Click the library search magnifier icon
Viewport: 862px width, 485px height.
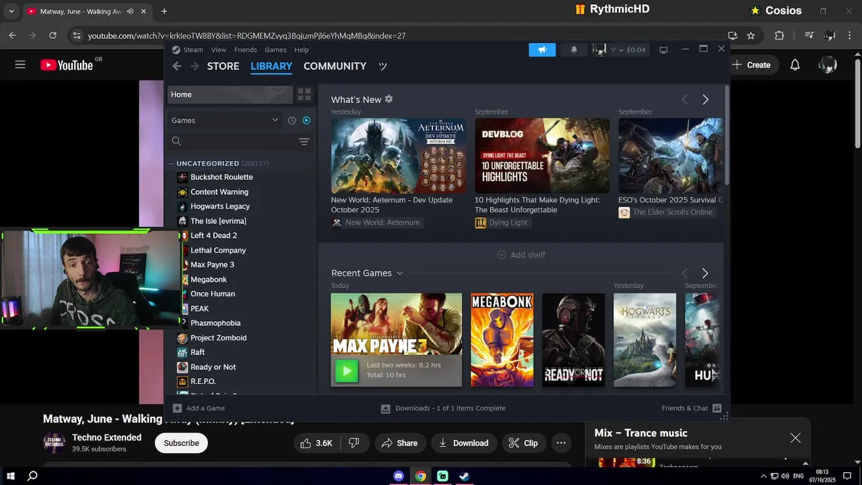176,141
